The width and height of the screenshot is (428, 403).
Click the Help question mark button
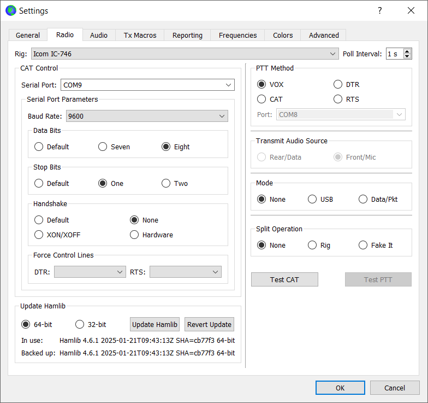[379, 10]
